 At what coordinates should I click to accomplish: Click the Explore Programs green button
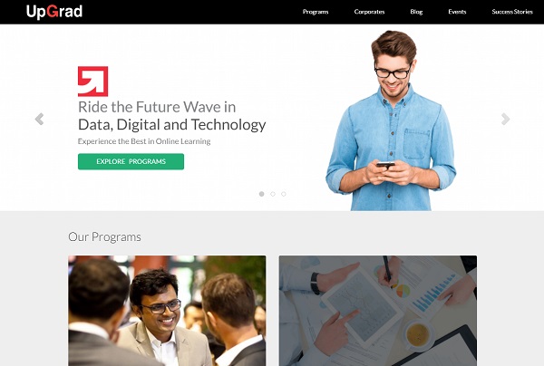131,161
